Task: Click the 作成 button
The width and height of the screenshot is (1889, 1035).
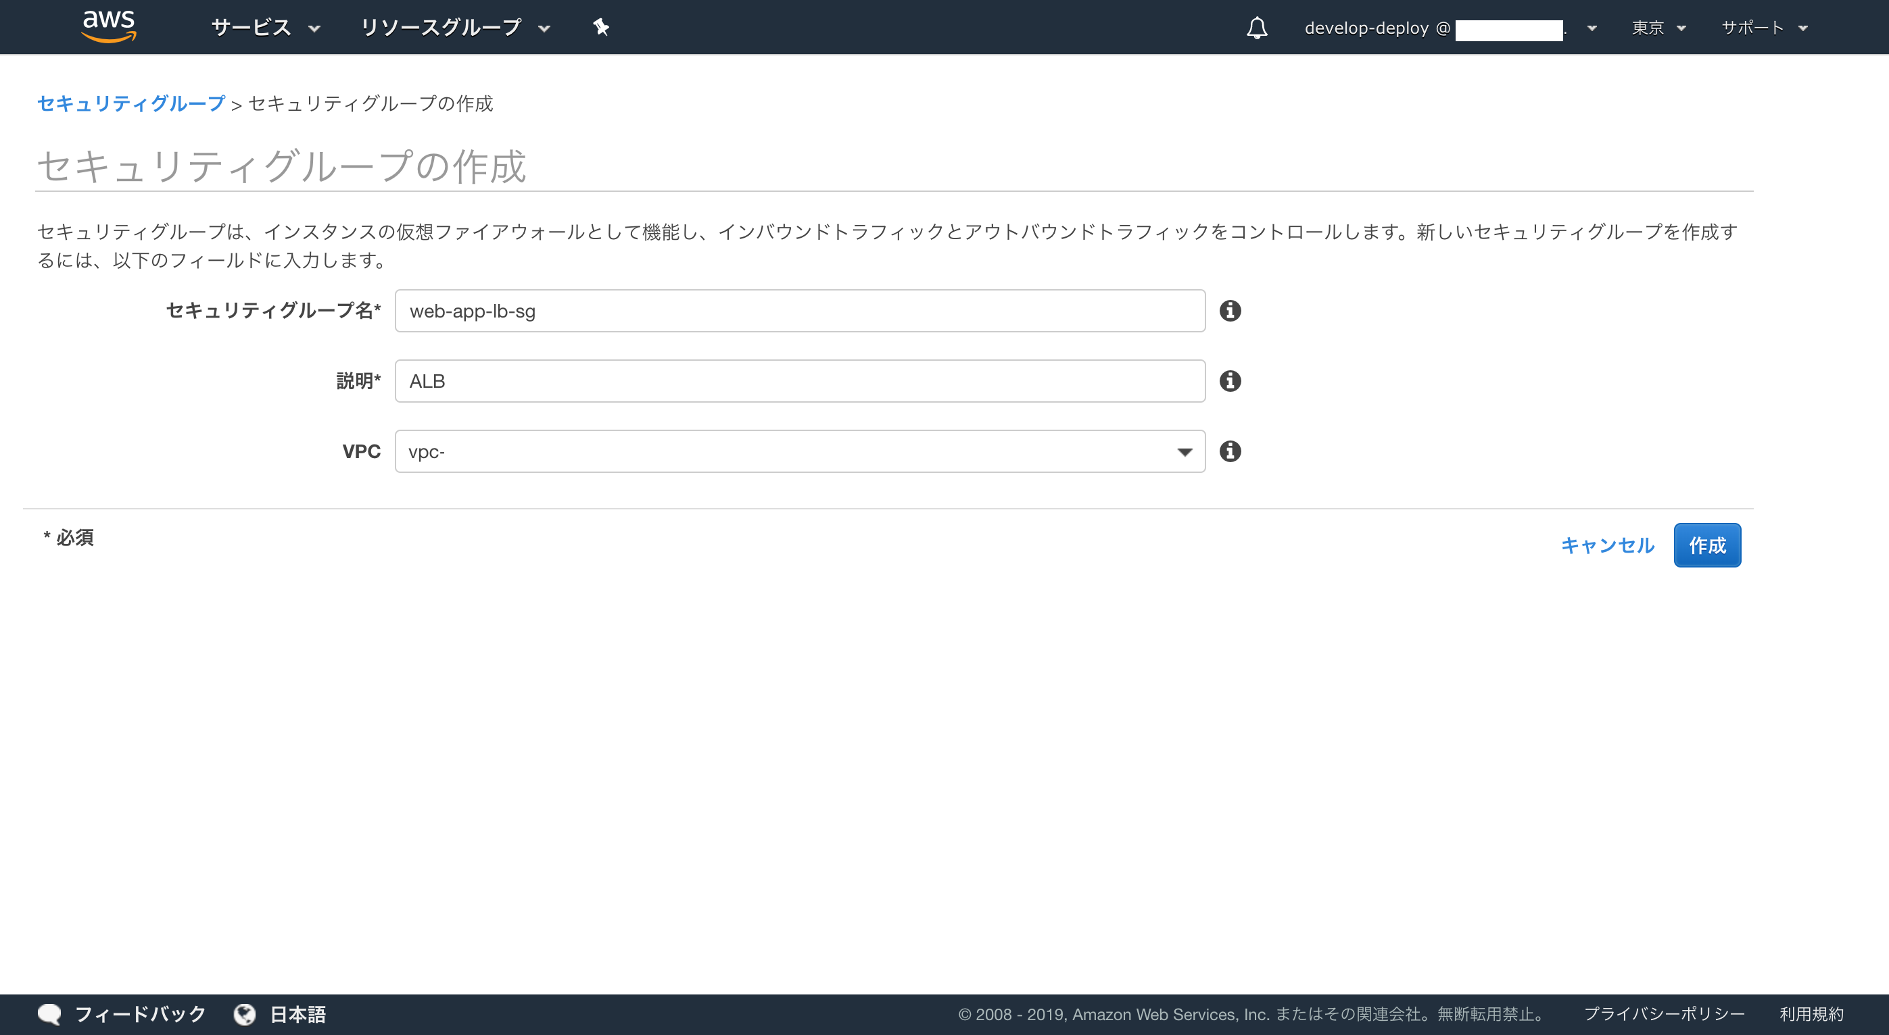Action: coord(1706,545)
